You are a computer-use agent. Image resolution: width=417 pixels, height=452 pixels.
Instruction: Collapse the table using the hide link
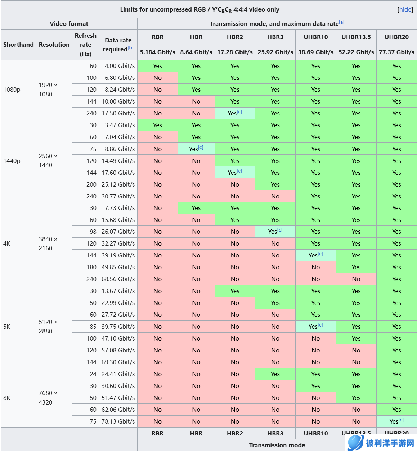coord(405,9)
